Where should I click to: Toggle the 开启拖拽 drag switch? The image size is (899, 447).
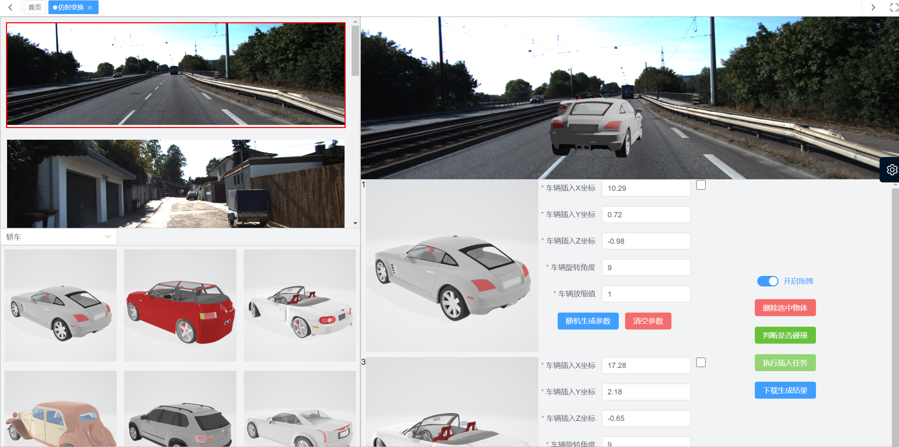pos(767,281)
